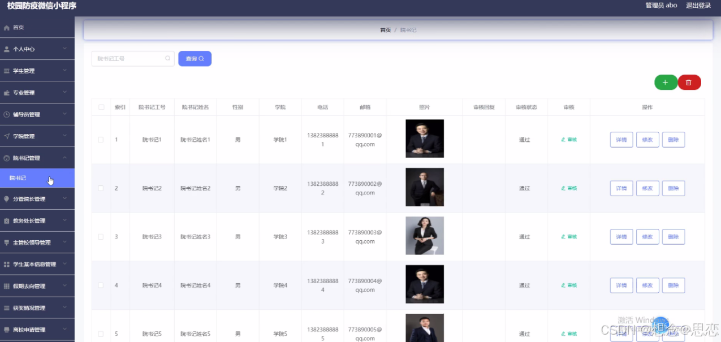Image resolution: width=721 pixels, height=342 pixels.
Task: Click the 个人中心 person icon
Action: (x=7, y=49)
